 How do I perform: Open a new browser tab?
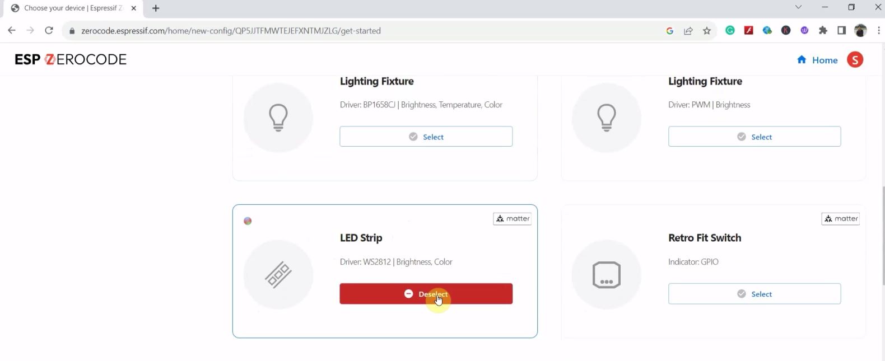(x=156, y=8)
